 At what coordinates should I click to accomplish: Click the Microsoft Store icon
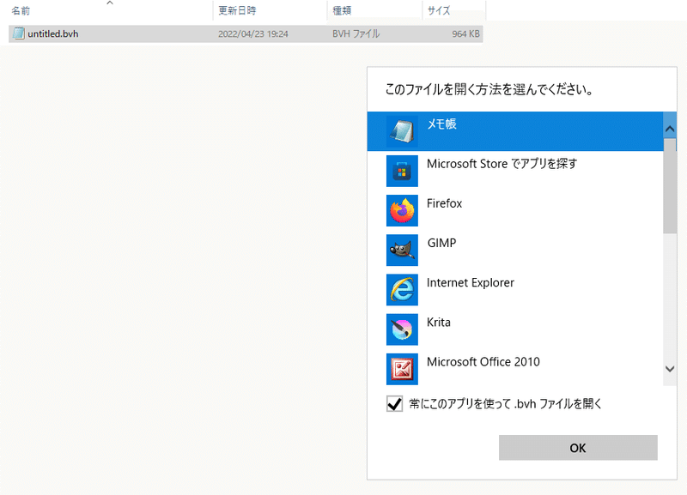tap(402, 171)
